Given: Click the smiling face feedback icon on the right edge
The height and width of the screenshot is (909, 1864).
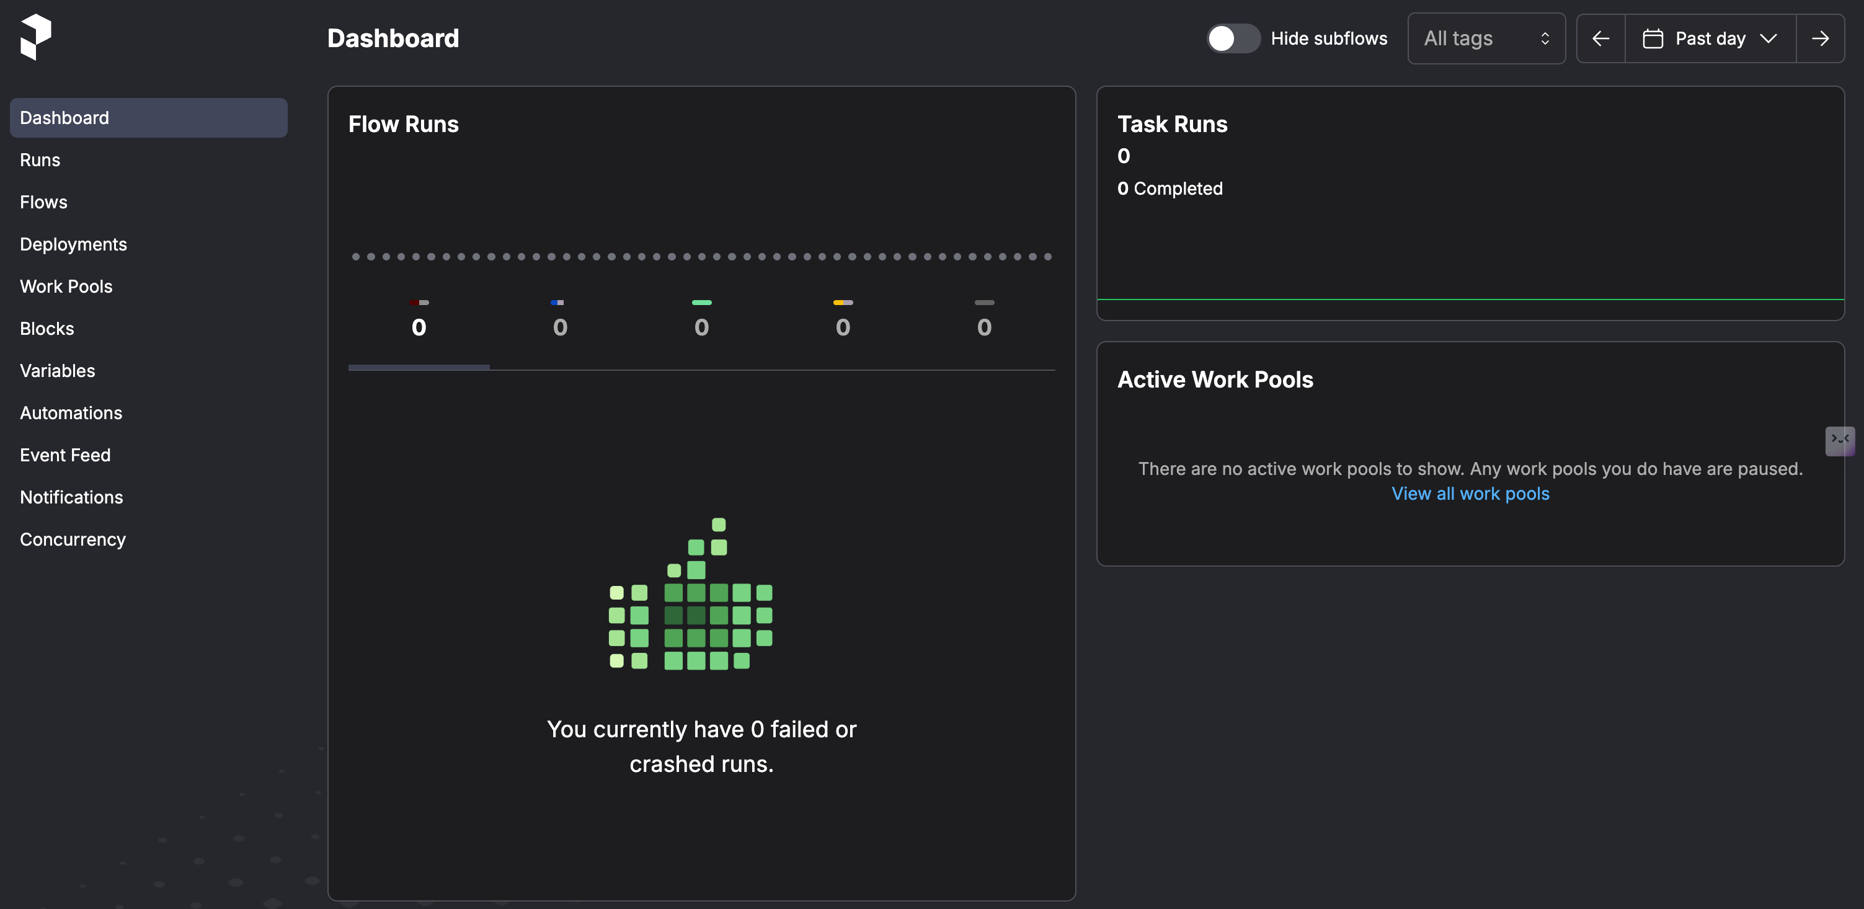Looking at the screenshot, I should pos(1839,441).
